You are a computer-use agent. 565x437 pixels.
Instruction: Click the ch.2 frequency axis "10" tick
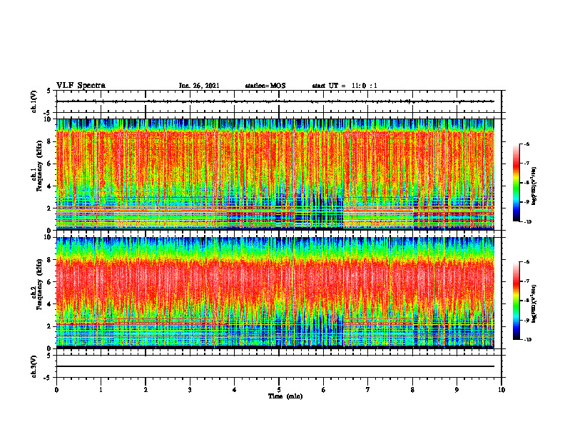(x=49, y=237)
